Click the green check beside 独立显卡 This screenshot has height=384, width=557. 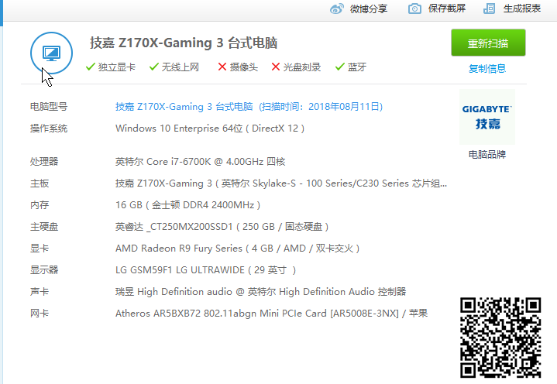coord(91,67)
